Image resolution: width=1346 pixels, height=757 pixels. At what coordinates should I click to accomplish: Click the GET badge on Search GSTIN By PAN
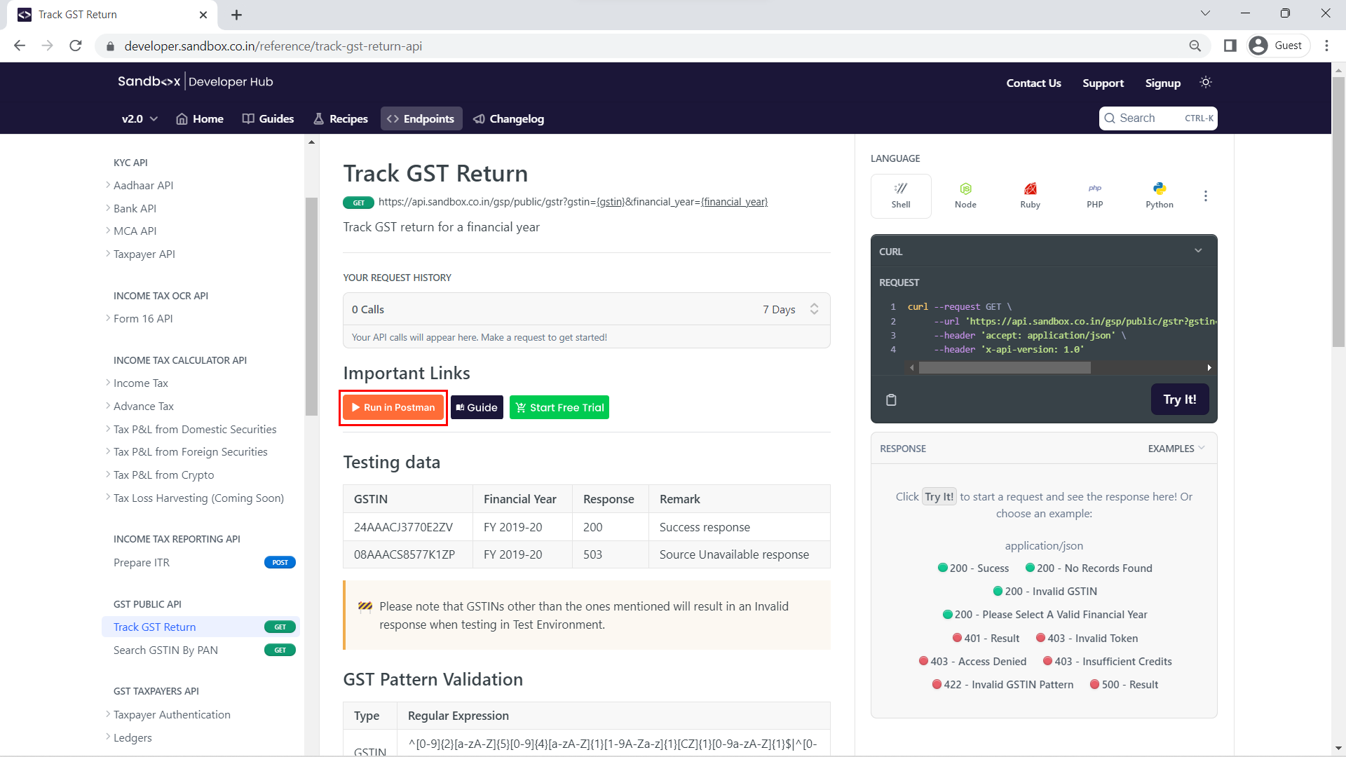coord(280,650)
